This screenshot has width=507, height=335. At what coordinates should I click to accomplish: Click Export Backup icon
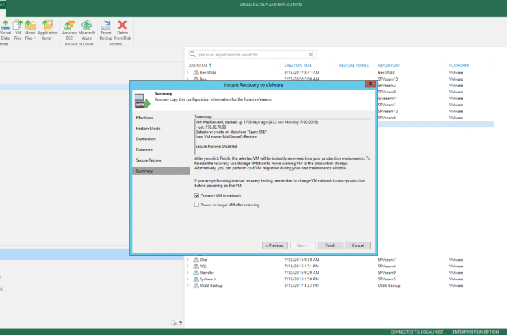(106, 30)
